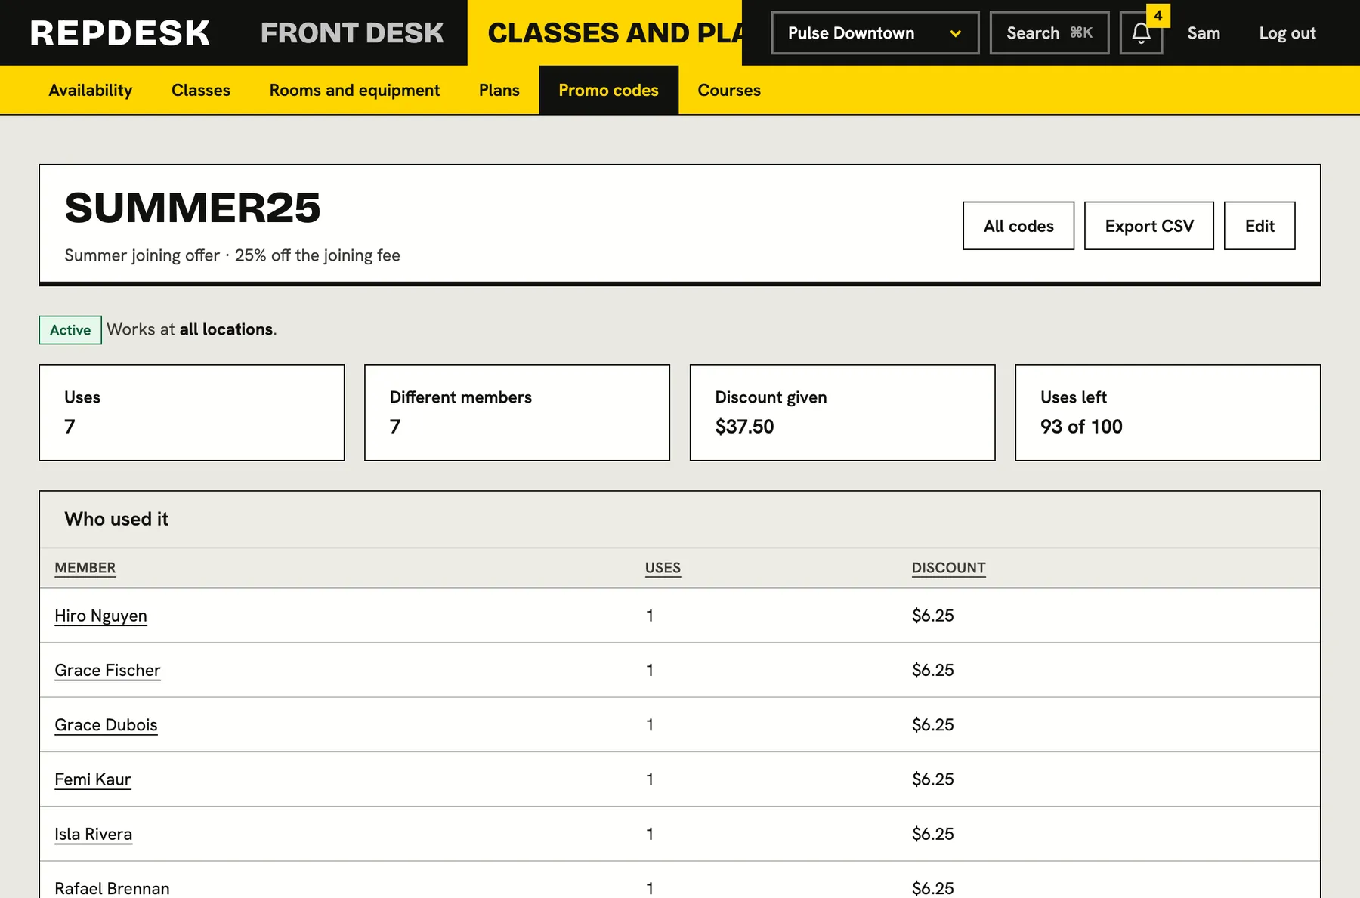
Task: Sort table by Discount column
Action: pyautogui.click(x=948, y=568)
